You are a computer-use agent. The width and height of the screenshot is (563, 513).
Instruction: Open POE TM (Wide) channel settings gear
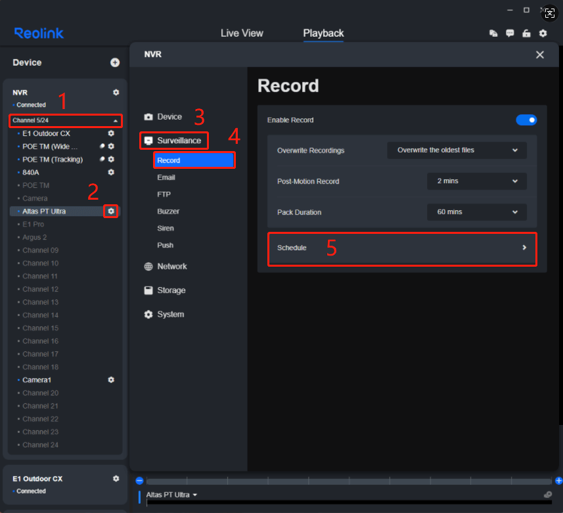tap(111, 146)
